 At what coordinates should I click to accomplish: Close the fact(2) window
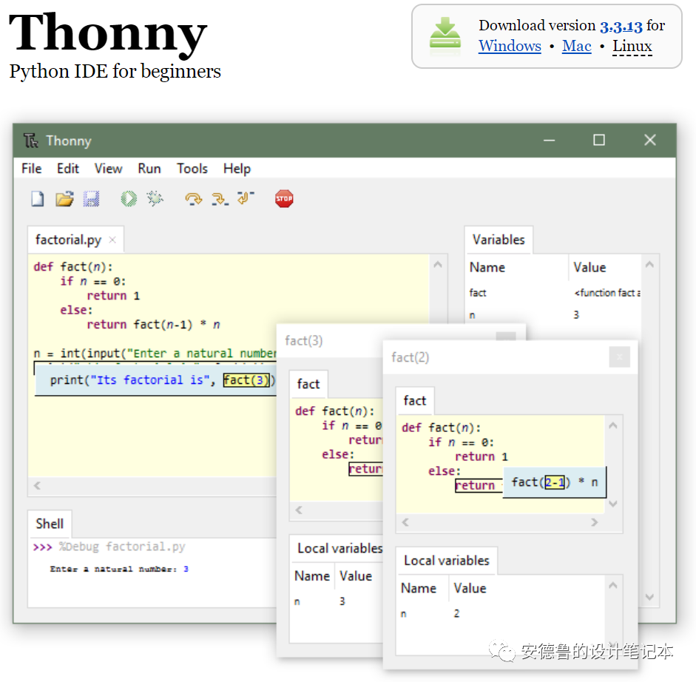[x=620, y=357]
